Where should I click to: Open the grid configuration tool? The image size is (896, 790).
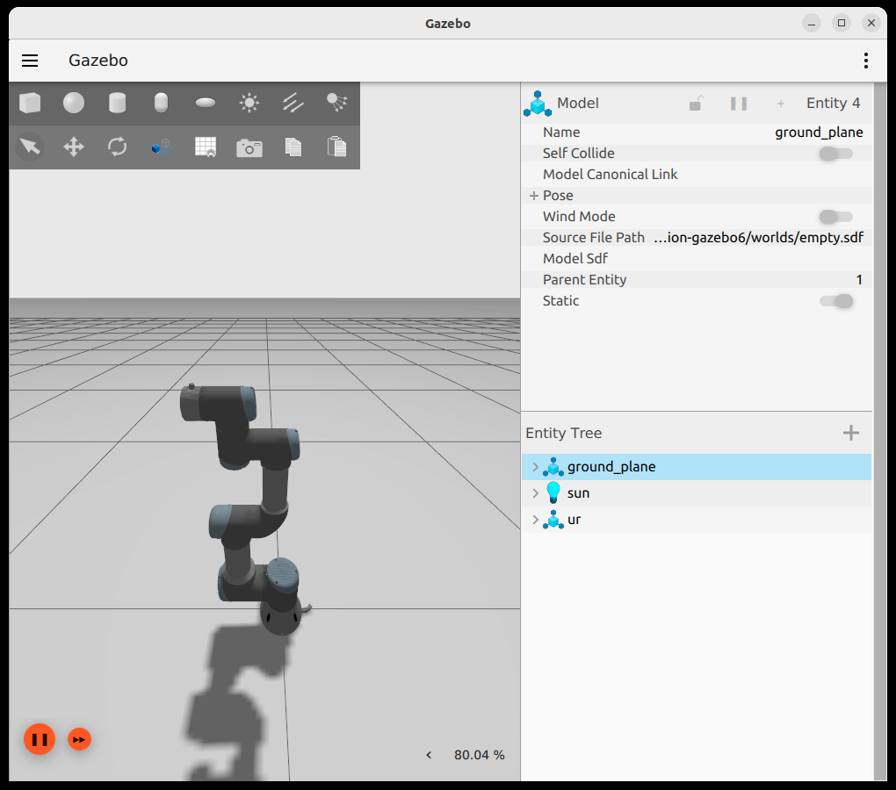click(206, 147)
